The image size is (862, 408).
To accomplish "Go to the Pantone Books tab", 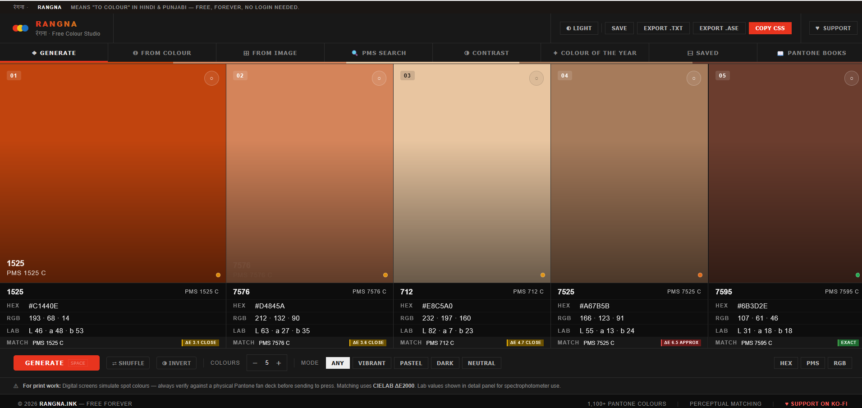I will (x=812, y=53).
